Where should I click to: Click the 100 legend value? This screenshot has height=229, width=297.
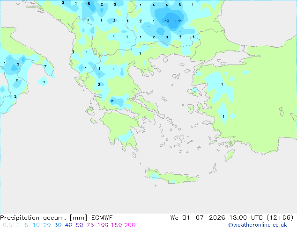point(103,225)
